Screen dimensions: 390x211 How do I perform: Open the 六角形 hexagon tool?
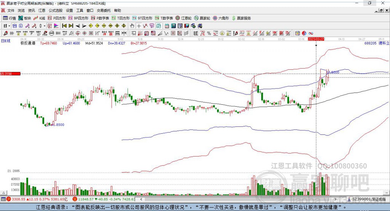click(221, 18)
